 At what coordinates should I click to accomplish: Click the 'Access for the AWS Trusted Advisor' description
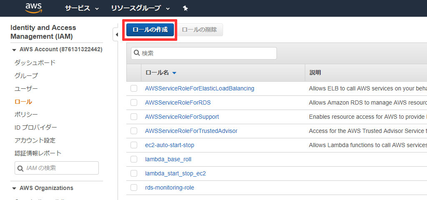coord(368,131)
